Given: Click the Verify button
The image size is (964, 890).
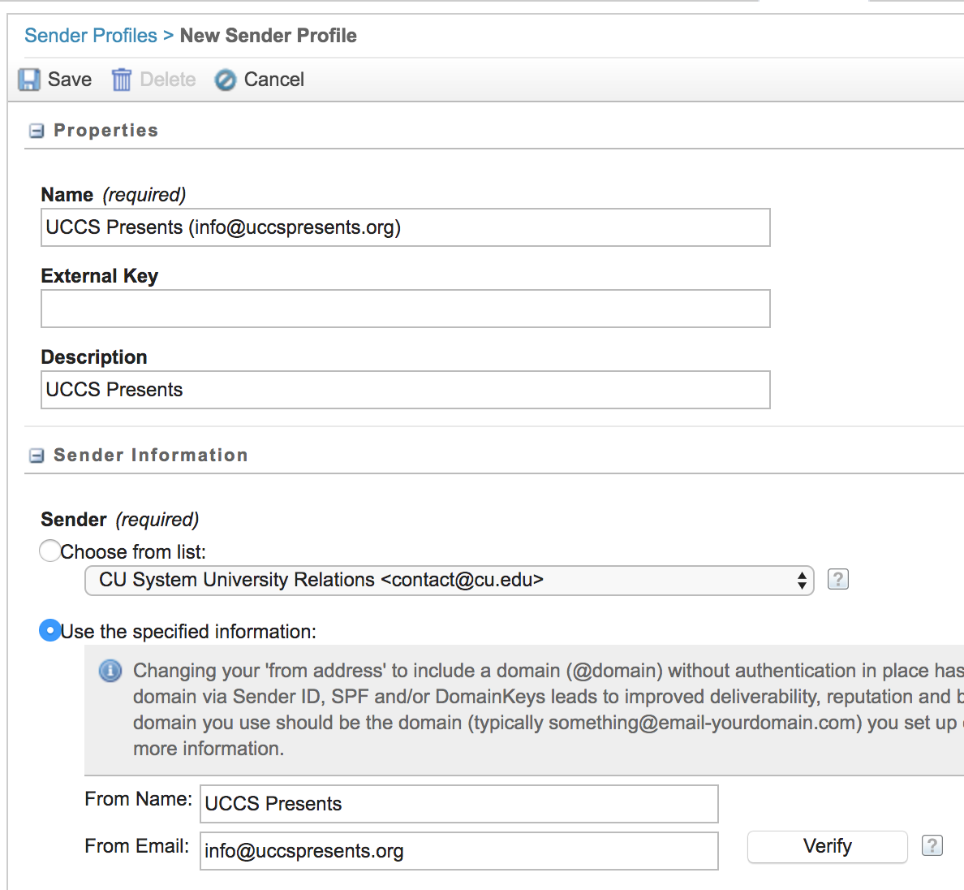Looking at the screenshot, I should point(828,847).
